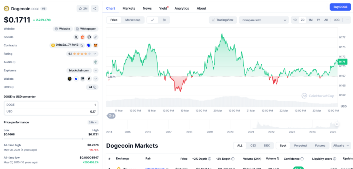Open the X (Twitter) social icon
This screenshot has width=353, height=169.
coord(76,37)
